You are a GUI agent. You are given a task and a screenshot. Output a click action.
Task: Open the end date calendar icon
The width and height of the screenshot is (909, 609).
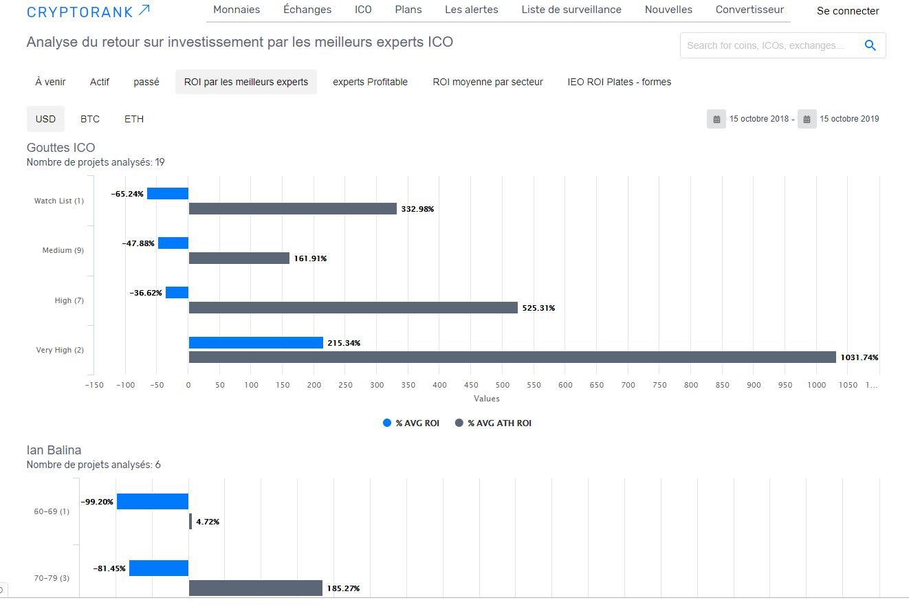tap(807, 119)
